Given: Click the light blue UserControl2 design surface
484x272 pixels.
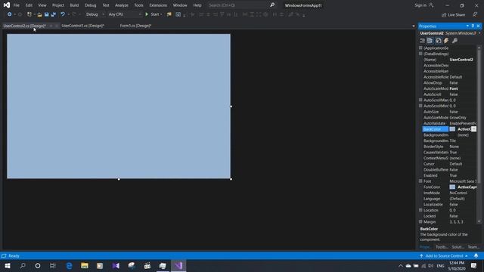Looking at the screenshot, I should pos(119,106).
